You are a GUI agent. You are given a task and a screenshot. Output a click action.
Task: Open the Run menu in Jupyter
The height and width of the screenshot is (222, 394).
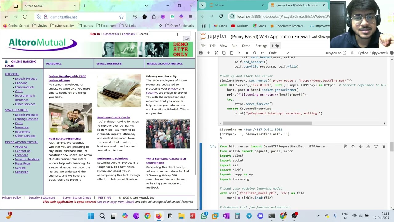(234, 46)
